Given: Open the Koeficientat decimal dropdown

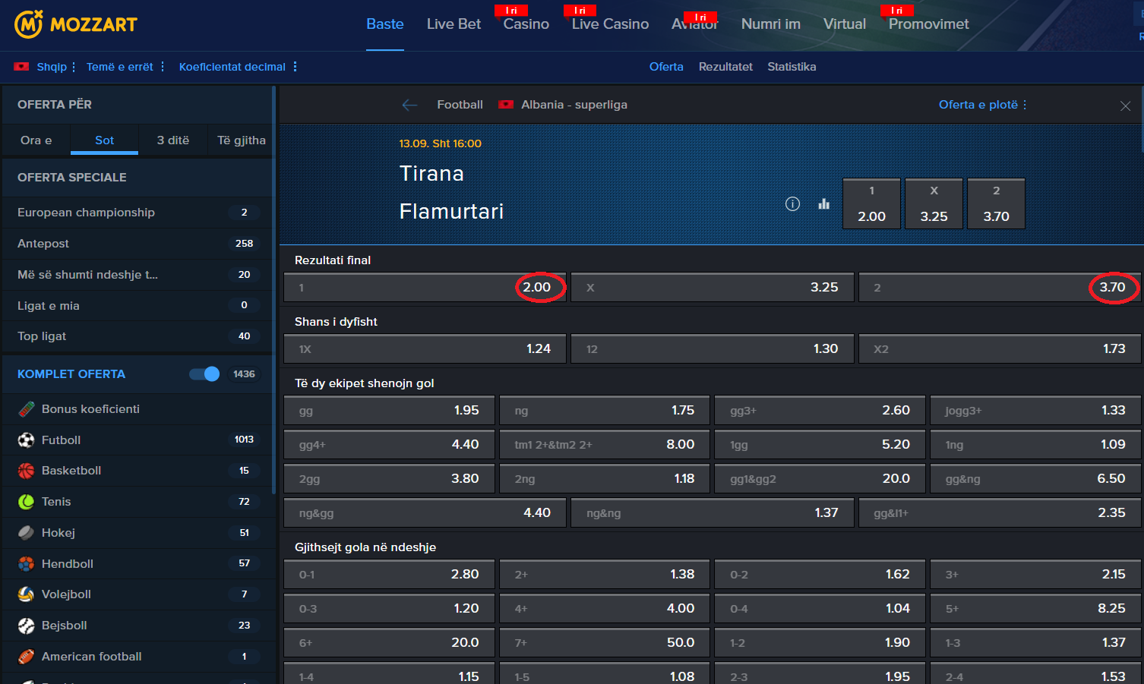Looking at the screenshot, I should point(238,67).
